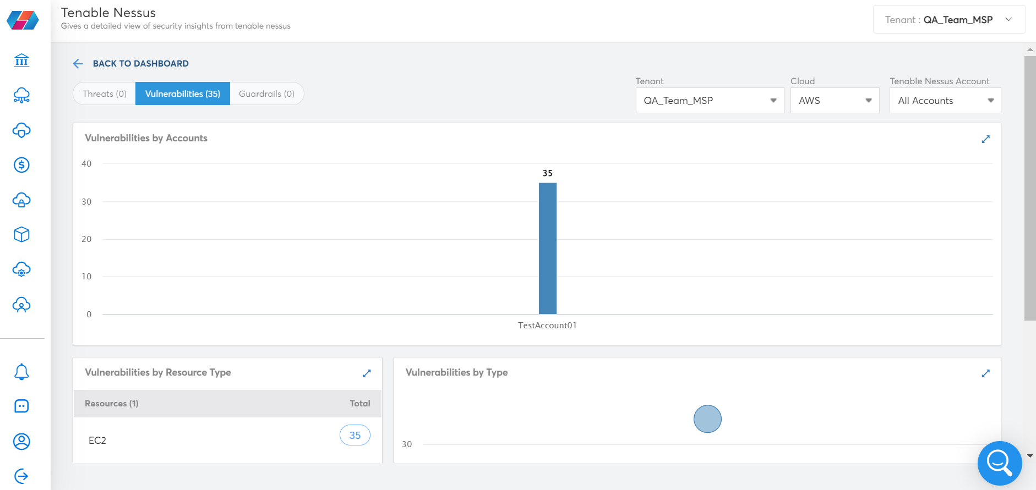Screen dimensions: 1036x490
Task: Click the 35 data label above bar
Action: point(548,173)
